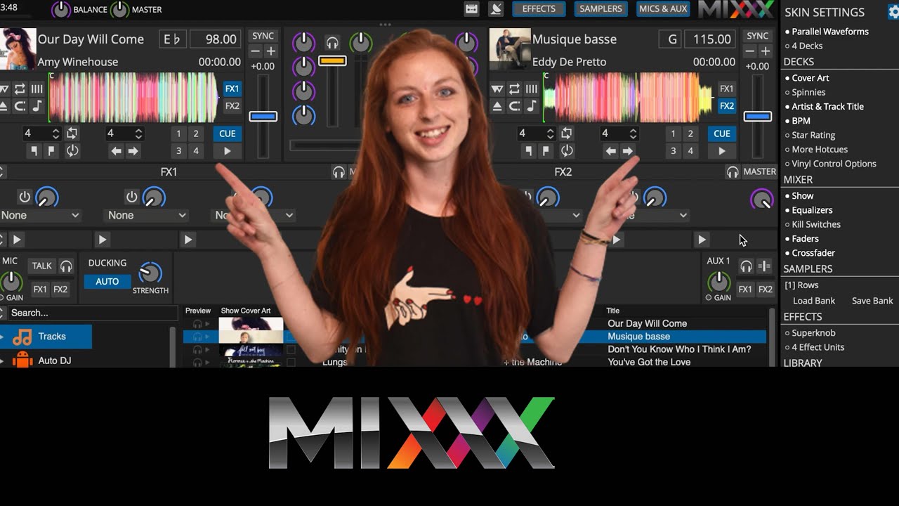This screenshot has width=899, height=506.
Task: Enable Superknob effects option
Action: coord(810,333)
